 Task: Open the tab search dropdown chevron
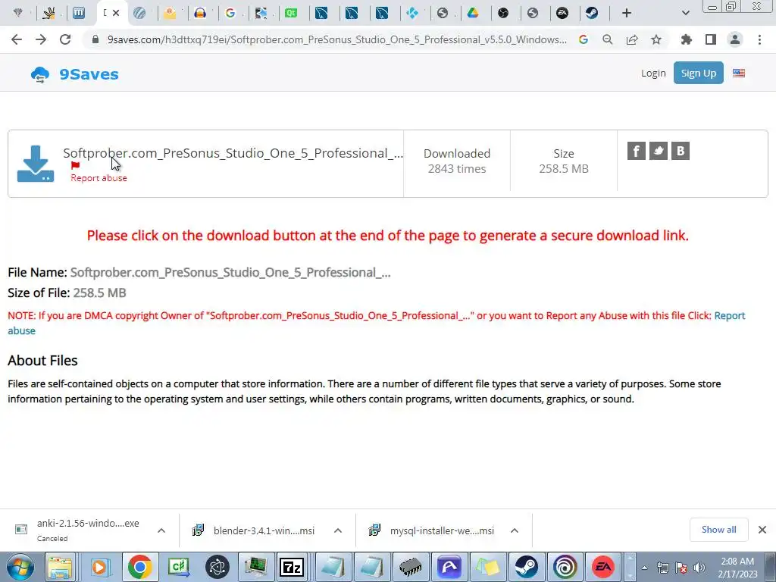[685, 13]
